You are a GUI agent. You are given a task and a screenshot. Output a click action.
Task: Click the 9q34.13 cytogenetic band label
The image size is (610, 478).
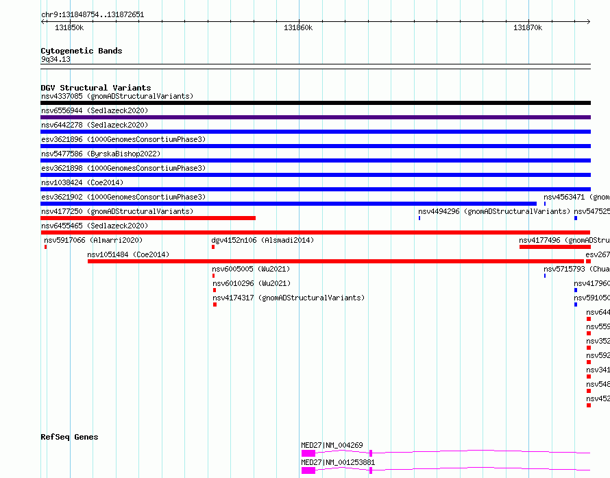click(56, 59)
